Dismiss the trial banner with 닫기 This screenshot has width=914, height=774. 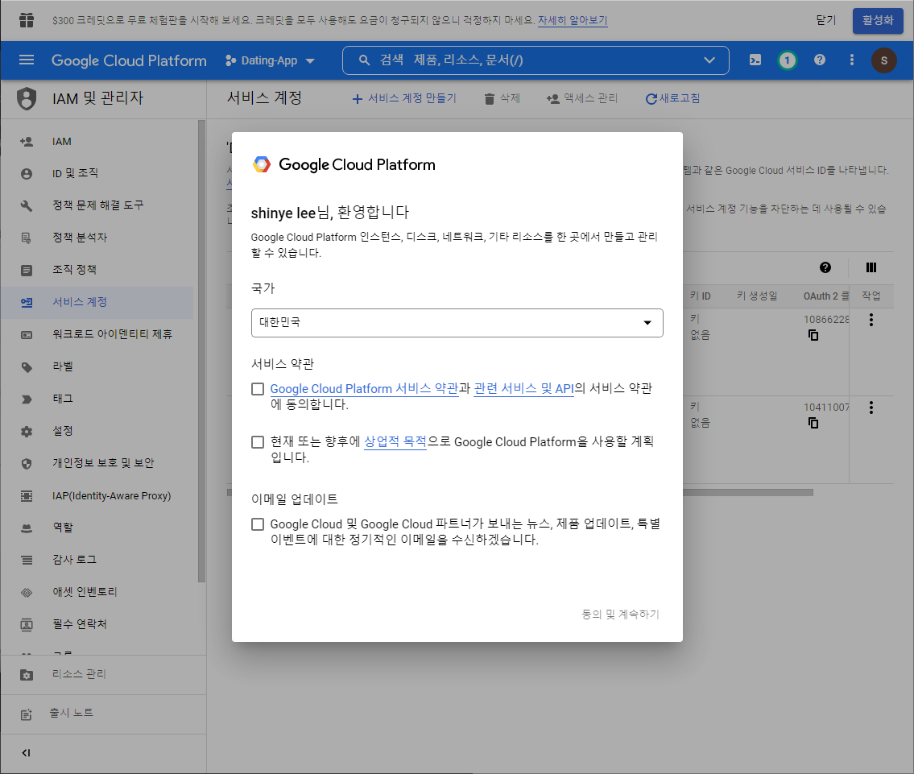coord(825,20)
